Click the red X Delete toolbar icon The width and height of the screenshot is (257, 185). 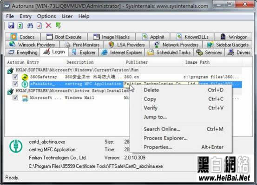[48, 26]
